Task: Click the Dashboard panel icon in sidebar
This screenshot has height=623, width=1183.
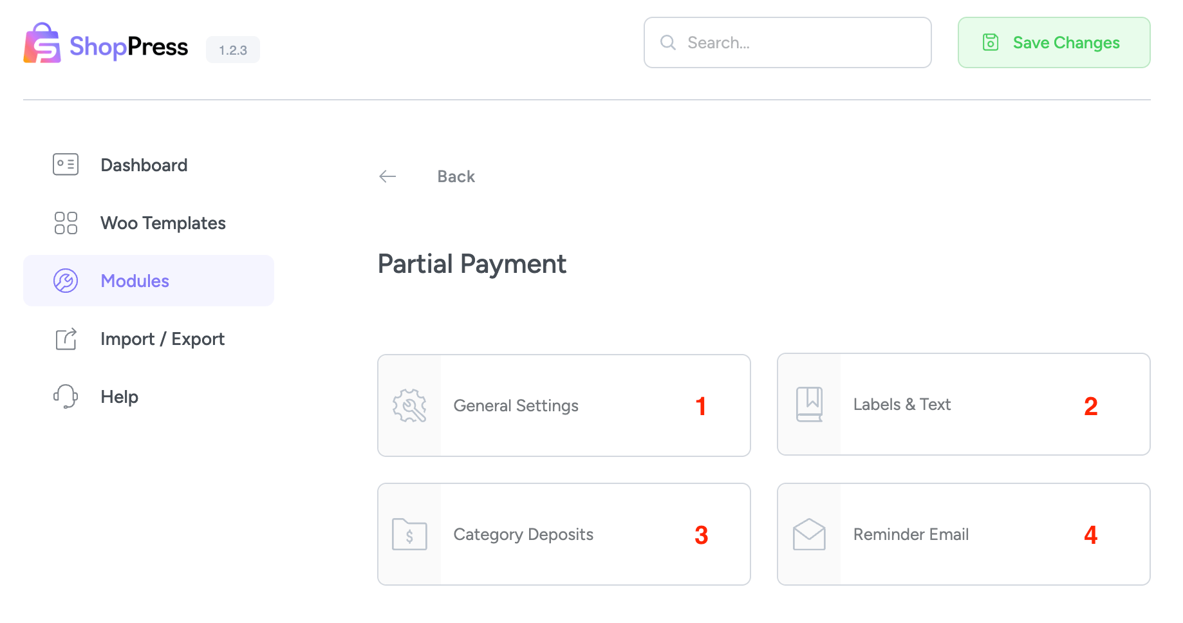Action: pyautogui.click(x=65, y=164)
